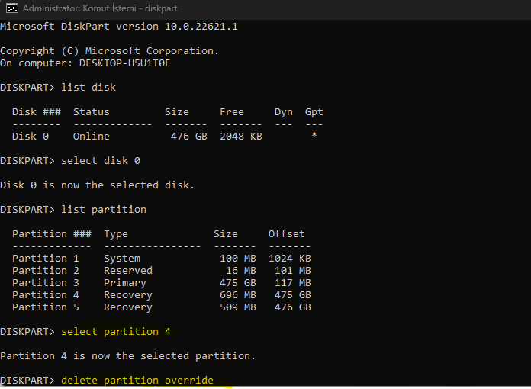Image resolution: width=531 pixels, height=389 pixels.
Task: Click the 'delete partition override' command text
Action: tap(137, 380)
